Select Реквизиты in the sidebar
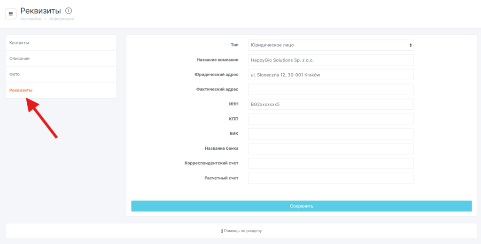Image resolution: width=481 pixels, height=244 pixels. pyautogui.click(x=21, y=90)
